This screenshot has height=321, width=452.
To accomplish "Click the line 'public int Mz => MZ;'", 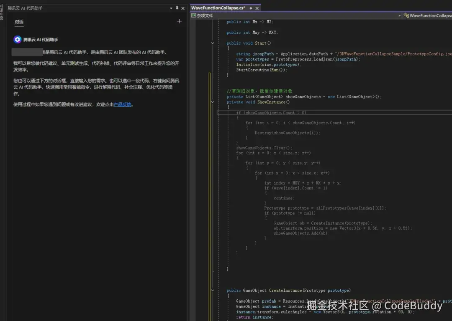I will point(250,22).
